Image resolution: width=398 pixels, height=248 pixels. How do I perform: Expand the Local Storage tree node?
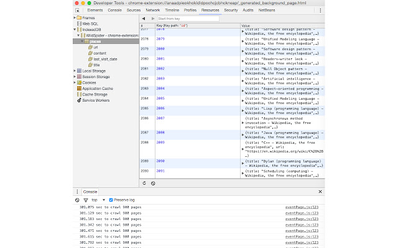coord(75,71)
